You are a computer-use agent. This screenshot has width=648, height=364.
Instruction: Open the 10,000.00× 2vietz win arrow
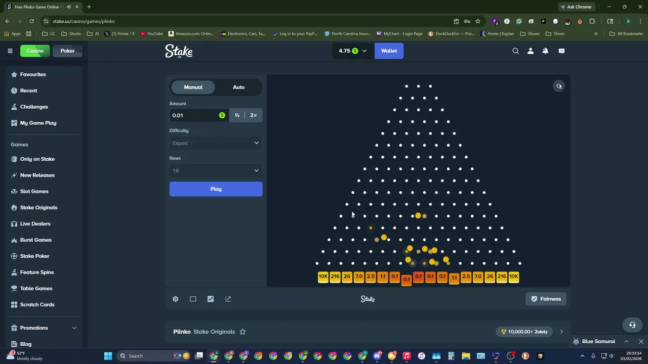(x=561, y=332)
